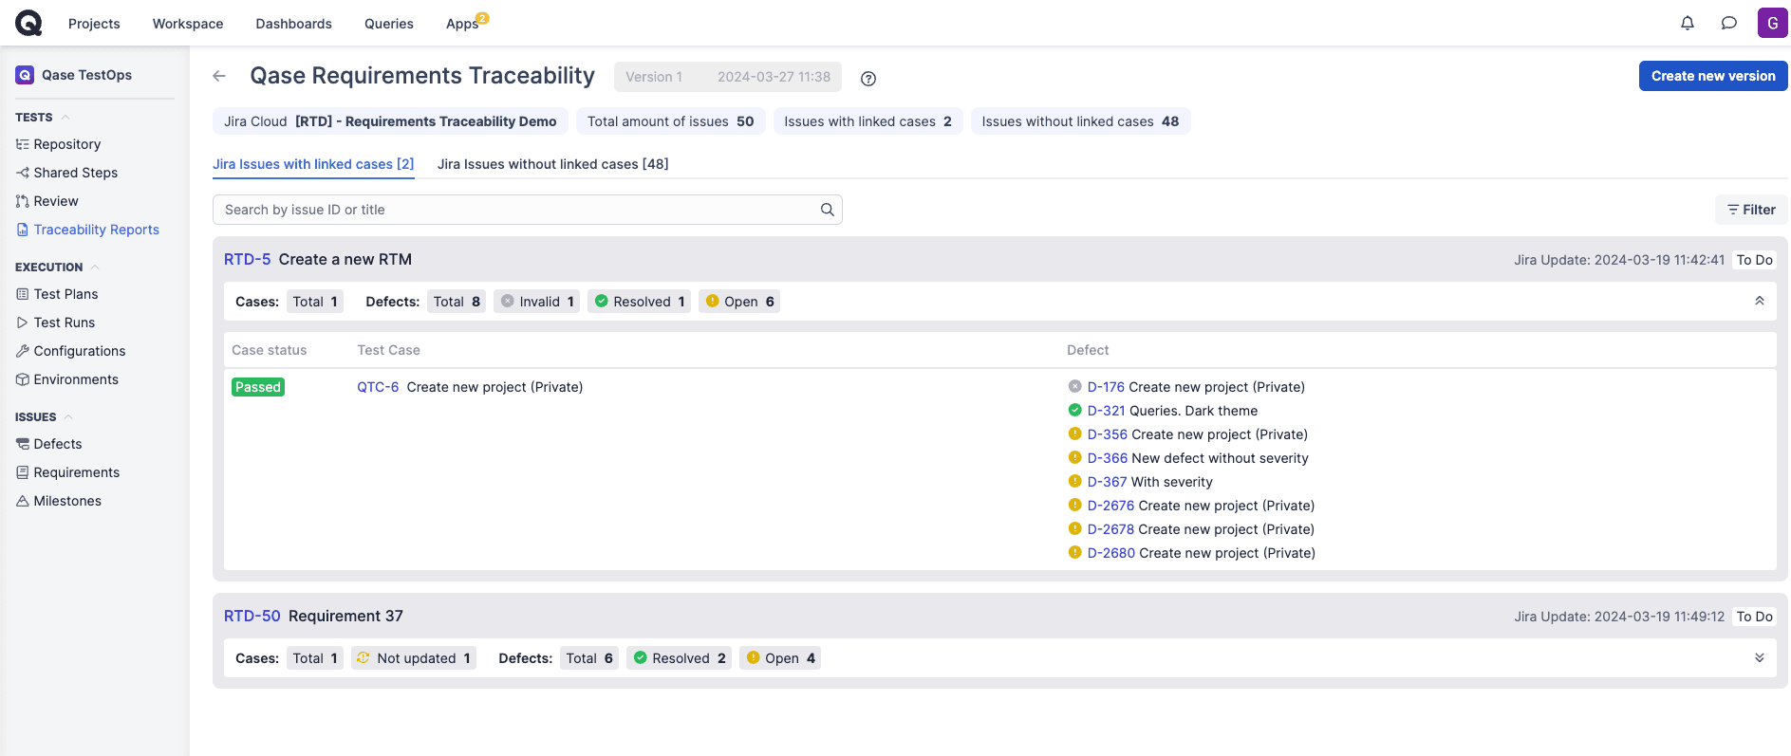
Task: Open the user avatar G menu
Action: point(1772,23)
